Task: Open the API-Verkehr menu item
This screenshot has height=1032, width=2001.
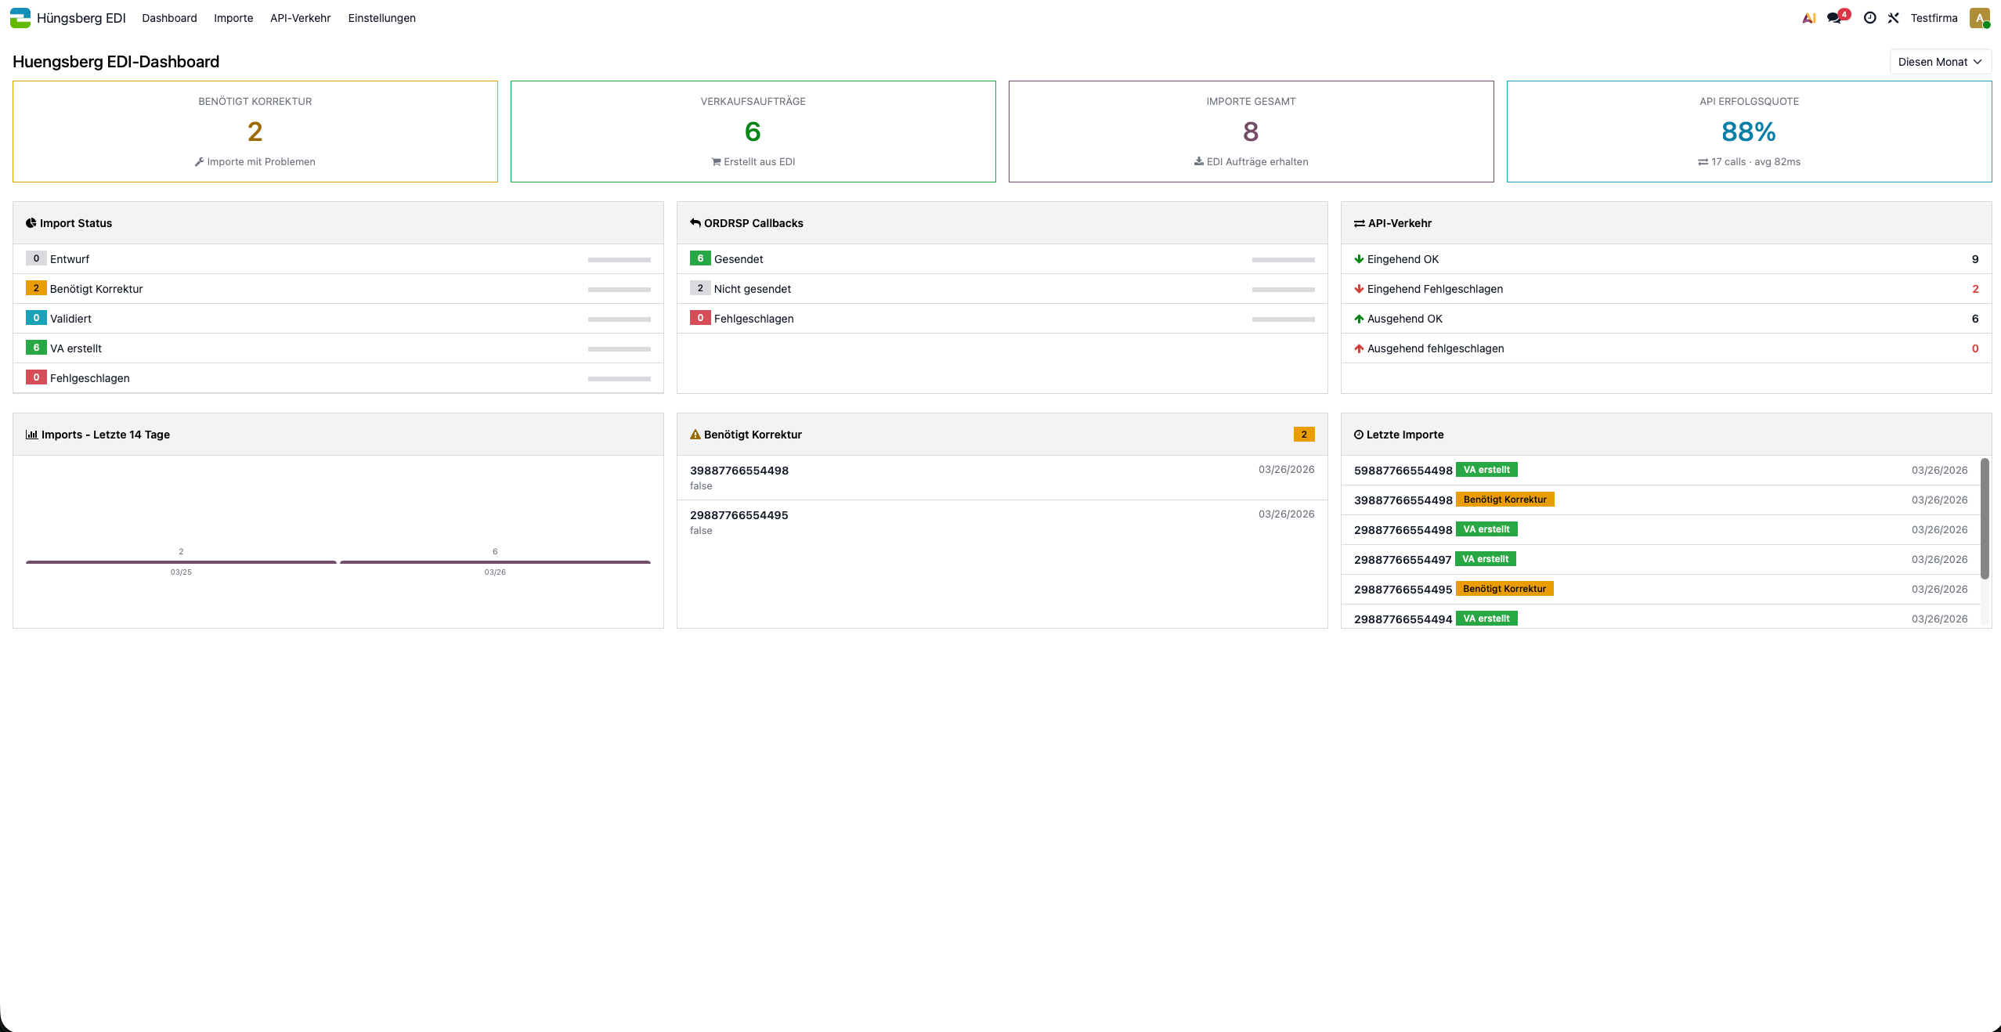Action: (300, 17)
